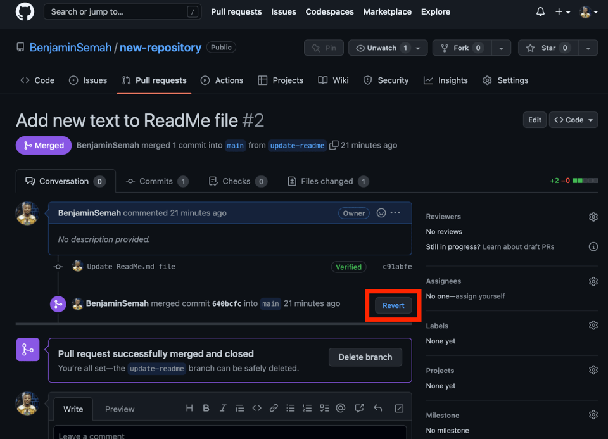
Task: Add a reaction with the smiley icon
Action: (381, 213)
